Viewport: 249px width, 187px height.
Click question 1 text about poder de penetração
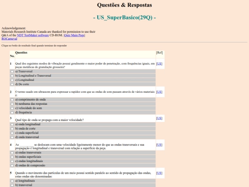pyautogui.click(x=85, y=65)
